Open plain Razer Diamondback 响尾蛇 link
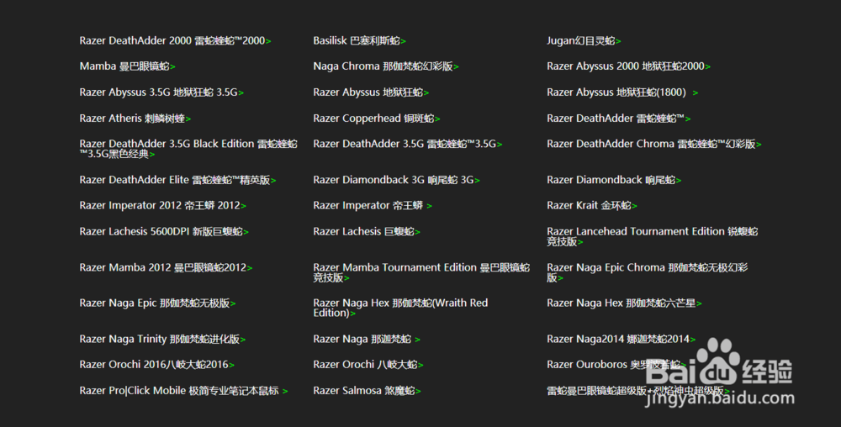 point(614,180)
